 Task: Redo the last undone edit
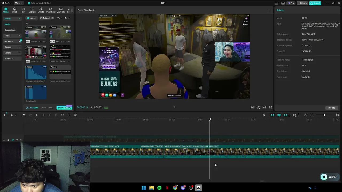30,115
